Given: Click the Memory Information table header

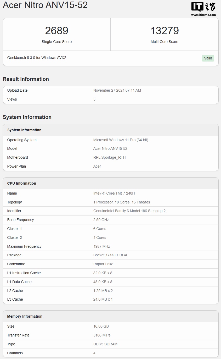Looking at the screenshot, I should click(25, 316).
